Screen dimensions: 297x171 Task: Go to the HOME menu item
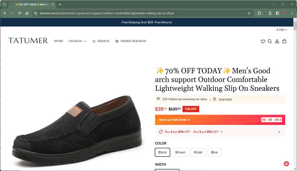click(58, 41)
